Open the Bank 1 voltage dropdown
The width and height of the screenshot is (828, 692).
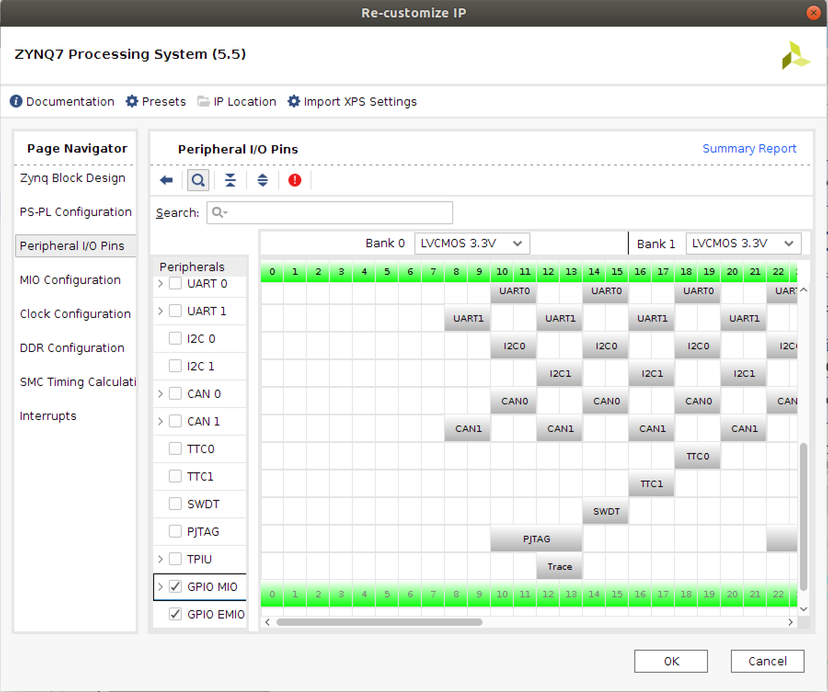pos(743,244)
